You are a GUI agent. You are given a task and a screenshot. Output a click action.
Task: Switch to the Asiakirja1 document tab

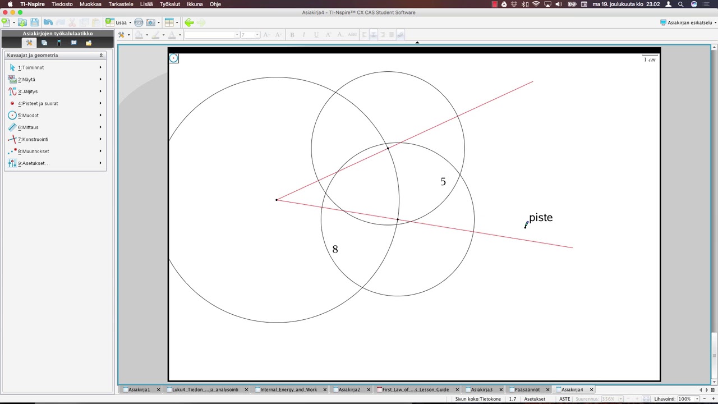139,389
